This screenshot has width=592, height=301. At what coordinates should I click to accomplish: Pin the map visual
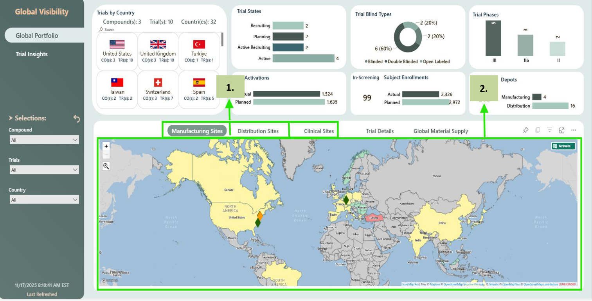pos(525,130)
